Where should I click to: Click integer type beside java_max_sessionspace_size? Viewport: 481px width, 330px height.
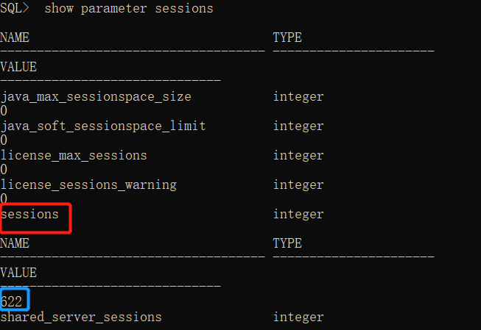298,97
